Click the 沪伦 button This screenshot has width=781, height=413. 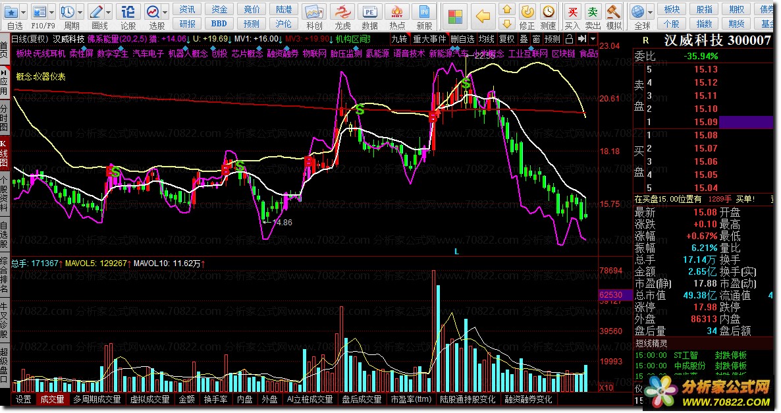click(284, 24)
